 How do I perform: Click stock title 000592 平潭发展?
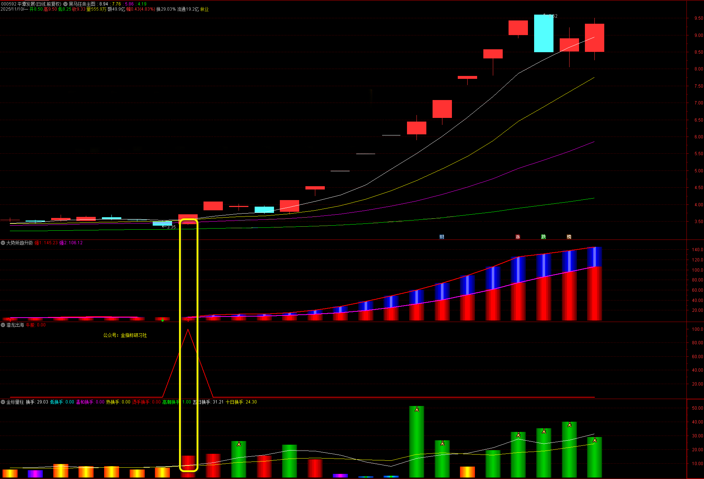coord(18,4)
